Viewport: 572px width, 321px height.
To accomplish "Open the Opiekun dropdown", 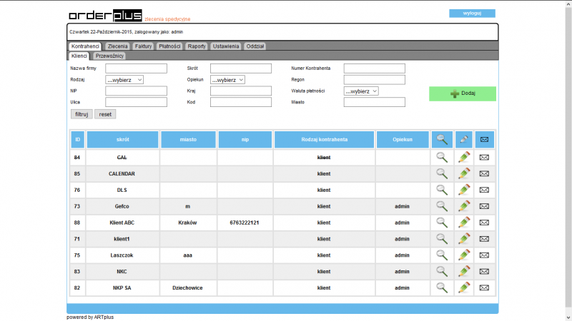I will pos(227,80).
